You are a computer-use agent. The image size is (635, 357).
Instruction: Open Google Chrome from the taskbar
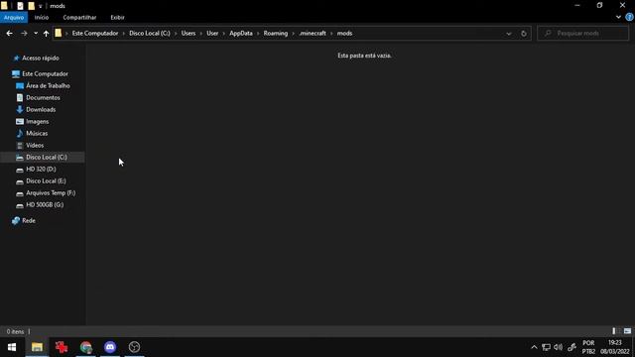click(86, 347)
